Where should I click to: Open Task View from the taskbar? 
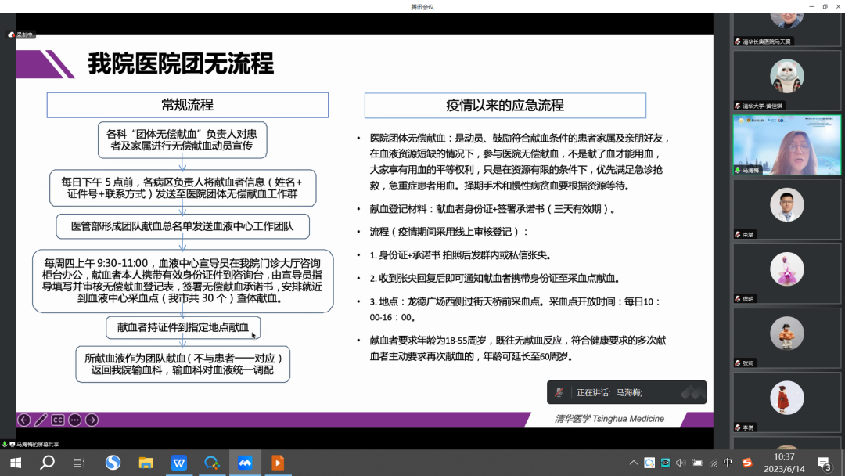79,463
